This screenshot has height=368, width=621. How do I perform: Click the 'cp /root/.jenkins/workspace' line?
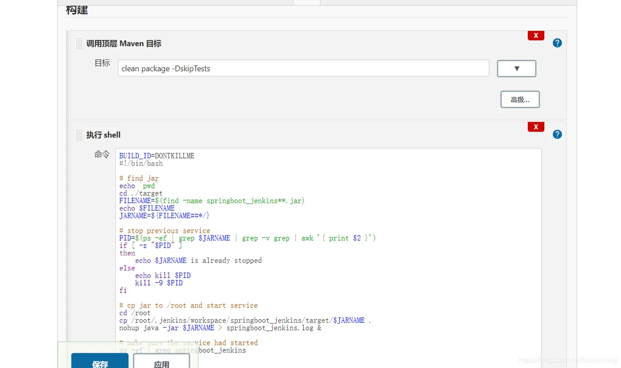245,321
